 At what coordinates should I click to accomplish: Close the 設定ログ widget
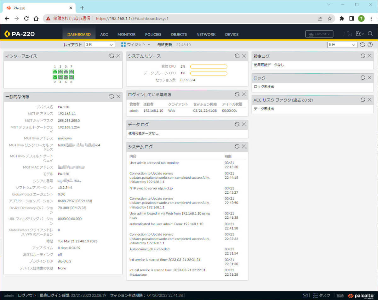pos(370,56)
